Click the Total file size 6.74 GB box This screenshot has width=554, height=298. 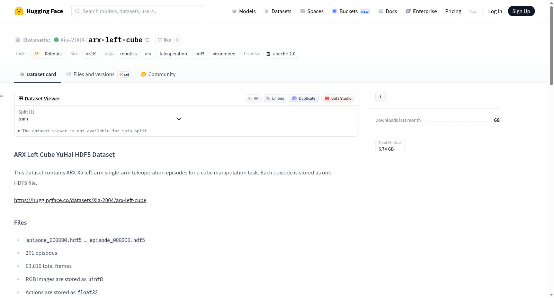[x=390, y=146]
